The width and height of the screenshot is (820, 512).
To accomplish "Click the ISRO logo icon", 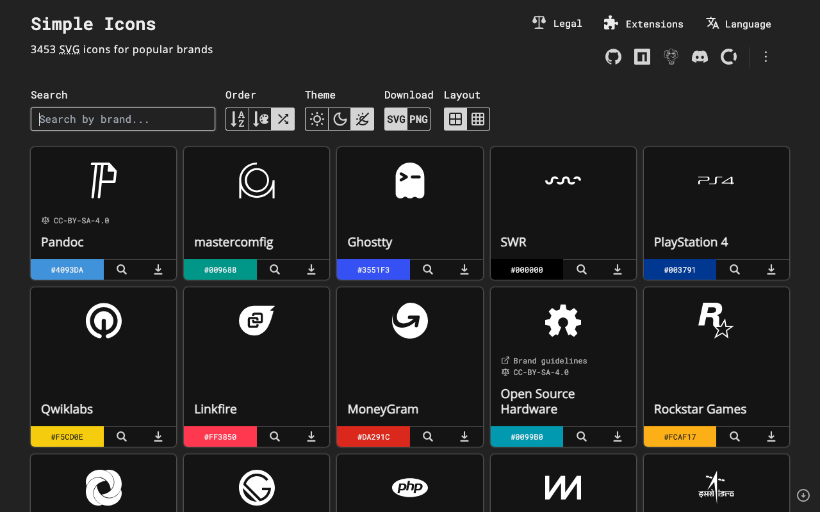I will 716,488.
